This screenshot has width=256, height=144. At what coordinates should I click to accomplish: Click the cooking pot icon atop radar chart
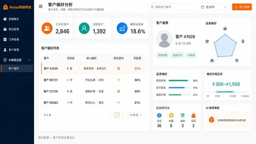225,28
